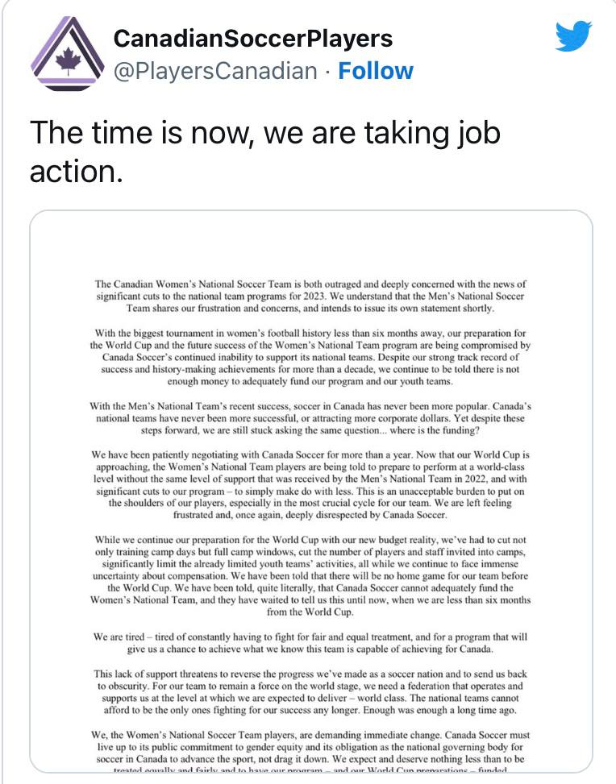Image resolution: width=616 pixels, height=784 pixels.
Task: Click the maple leaf in the profile logo
Action: 68,60
